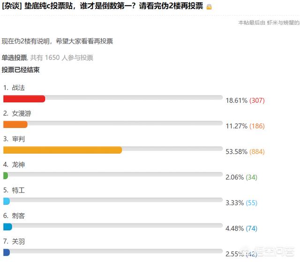300x262 pixels.
Task: Click the dark blue 关羽 bar segment
Action: pos(7,253)
